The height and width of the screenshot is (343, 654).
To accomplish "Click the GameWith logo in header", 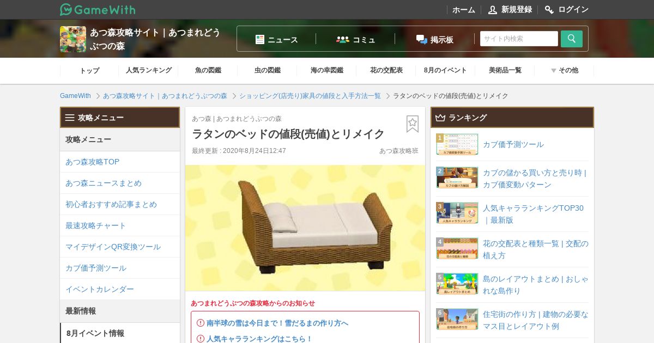I will (x=98, y=9).
